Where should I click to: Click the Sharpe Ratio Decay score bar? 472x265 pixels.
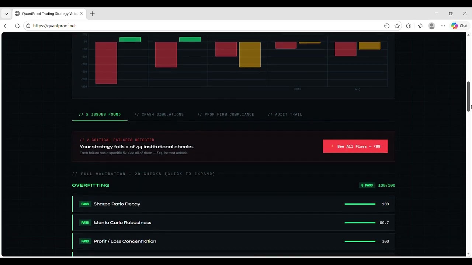pos(360,204)
